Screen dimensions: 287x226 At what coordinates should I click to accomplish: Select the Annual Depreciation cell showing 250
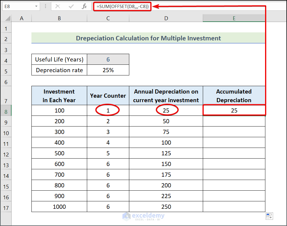point(166,207)
